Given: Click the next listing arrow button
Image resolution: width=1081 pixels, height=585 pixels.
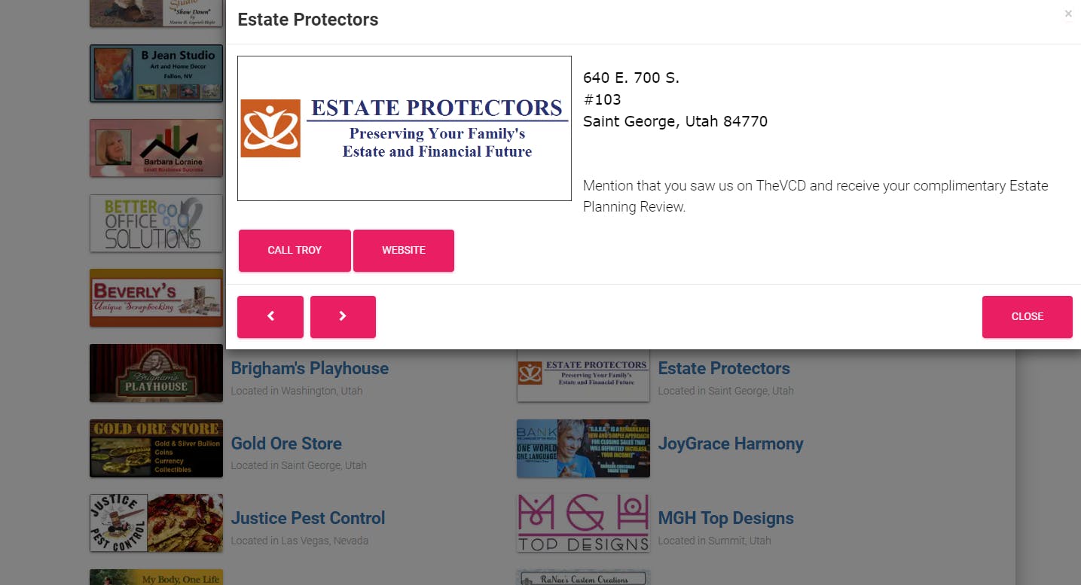Looking at the screenshot, I should (343, 317).
